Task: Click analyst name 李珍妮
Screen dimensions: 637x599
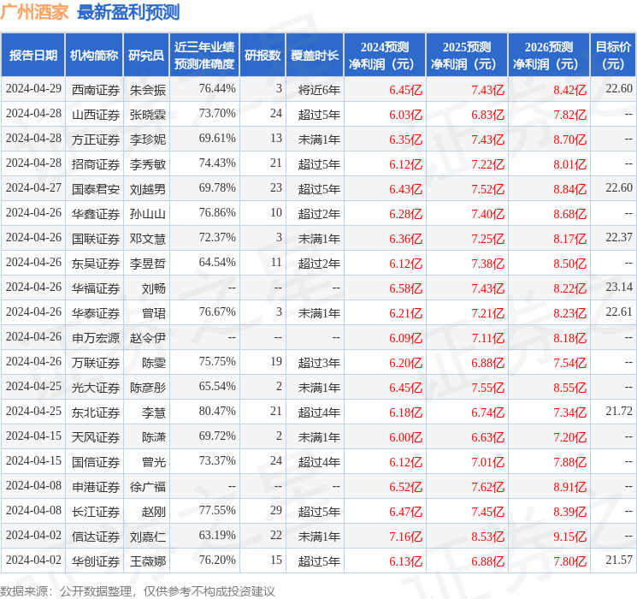Action: point(148,139)
